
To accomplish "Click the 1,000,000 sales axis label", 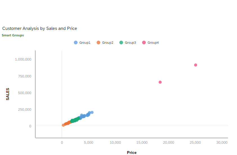I will pyautogui.click(x=23, y=59).
